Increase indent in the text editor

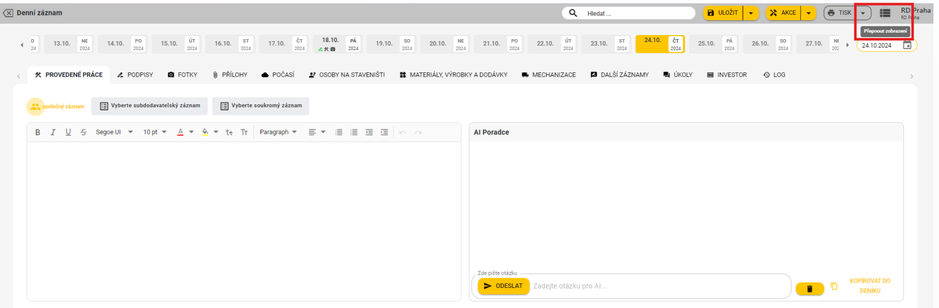(384, 132)
